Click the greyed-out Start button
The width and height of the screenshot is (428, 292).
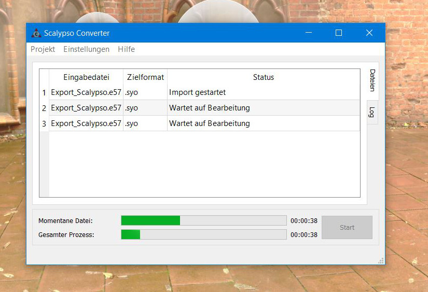[347, 227]
